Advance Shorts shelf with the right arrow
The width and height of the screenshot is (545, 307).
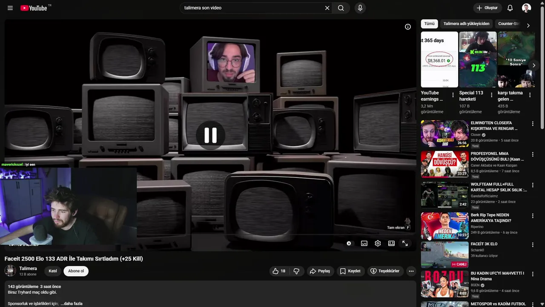[x=534, y=66]
